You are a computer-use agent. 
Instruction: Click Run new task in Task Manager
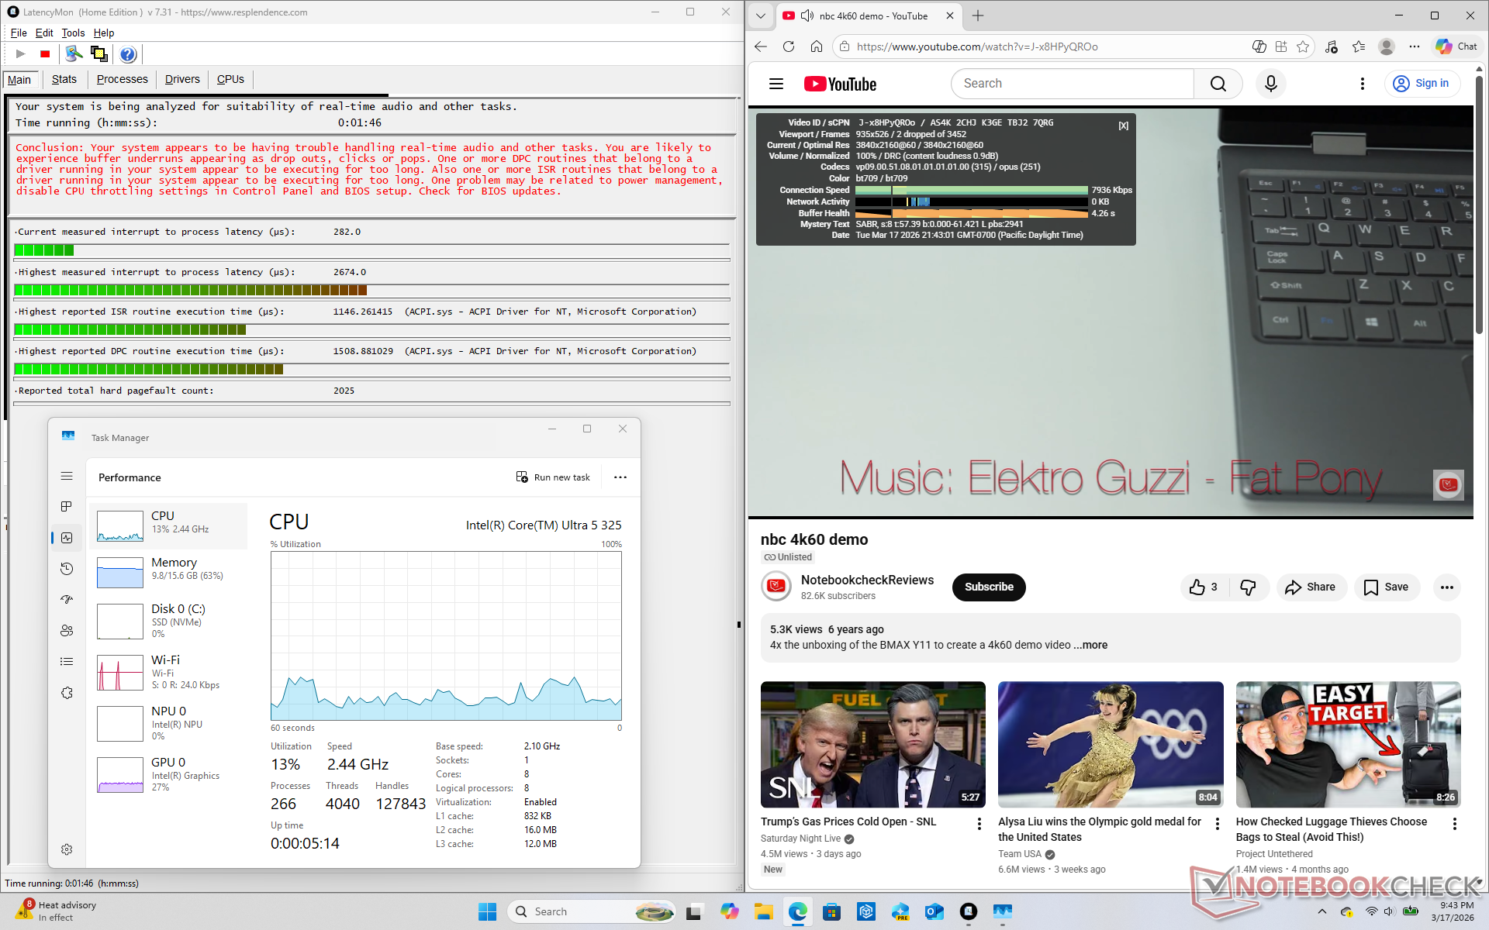click(553, 477)
